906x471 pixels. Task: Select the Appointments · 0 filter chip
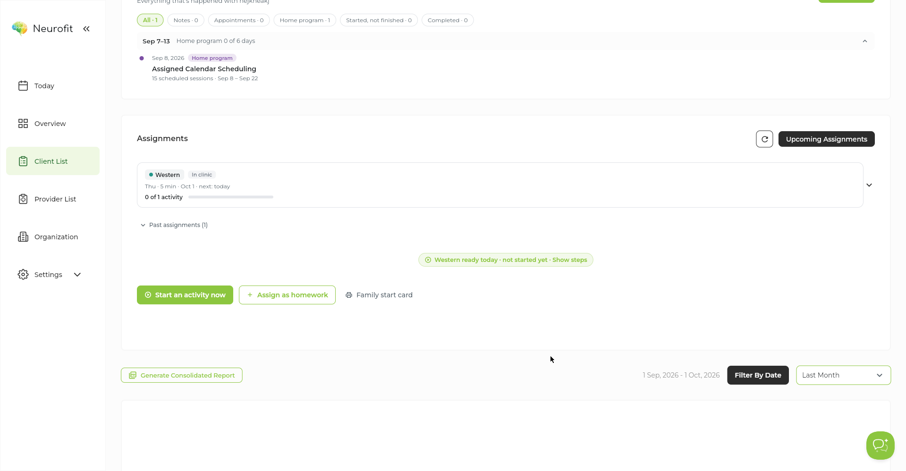[239, 20]
